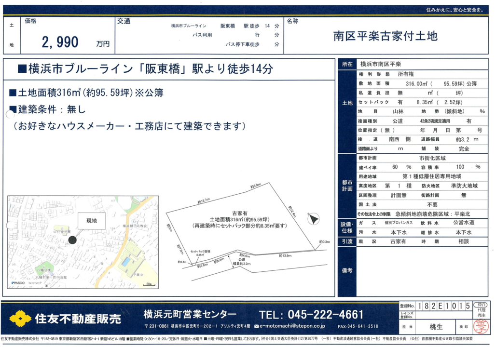496x347 pixels.
Task: Click the 30m scale bar on the map
Action: click(148, 284)
